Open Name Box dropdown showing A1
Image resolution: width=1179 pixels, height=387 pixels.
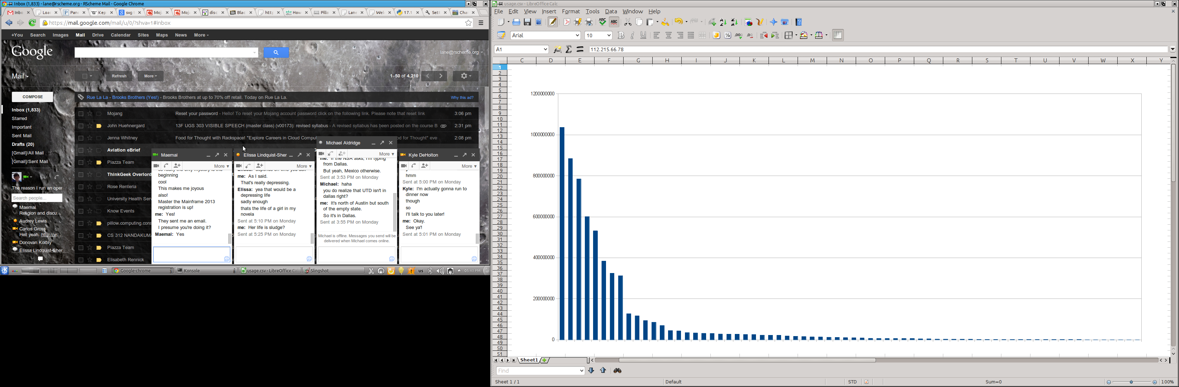[545, 49]
